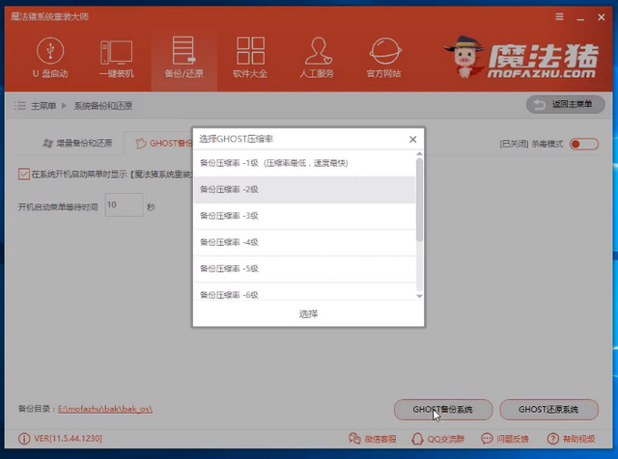Image resolution: width=618 pixels, height=459 pixels.
Task: Confirm with the 选择 button
Action: point(308,314)
